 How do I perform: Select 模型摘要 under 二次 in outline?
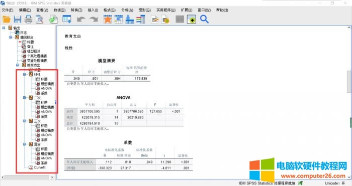pyautogui.click(x=47, y=107)
